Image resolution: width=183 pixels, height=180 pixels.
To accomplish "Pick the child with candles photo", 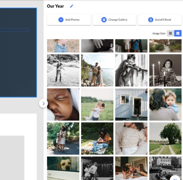I will 165,70.
